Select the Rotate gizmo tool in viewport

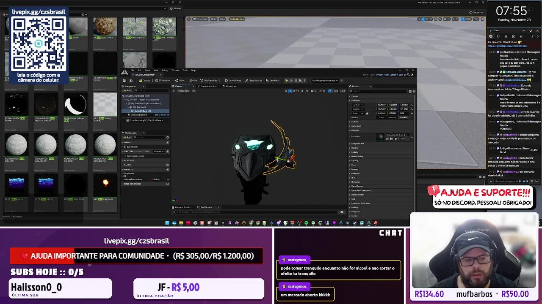click(x=294, y=91)
